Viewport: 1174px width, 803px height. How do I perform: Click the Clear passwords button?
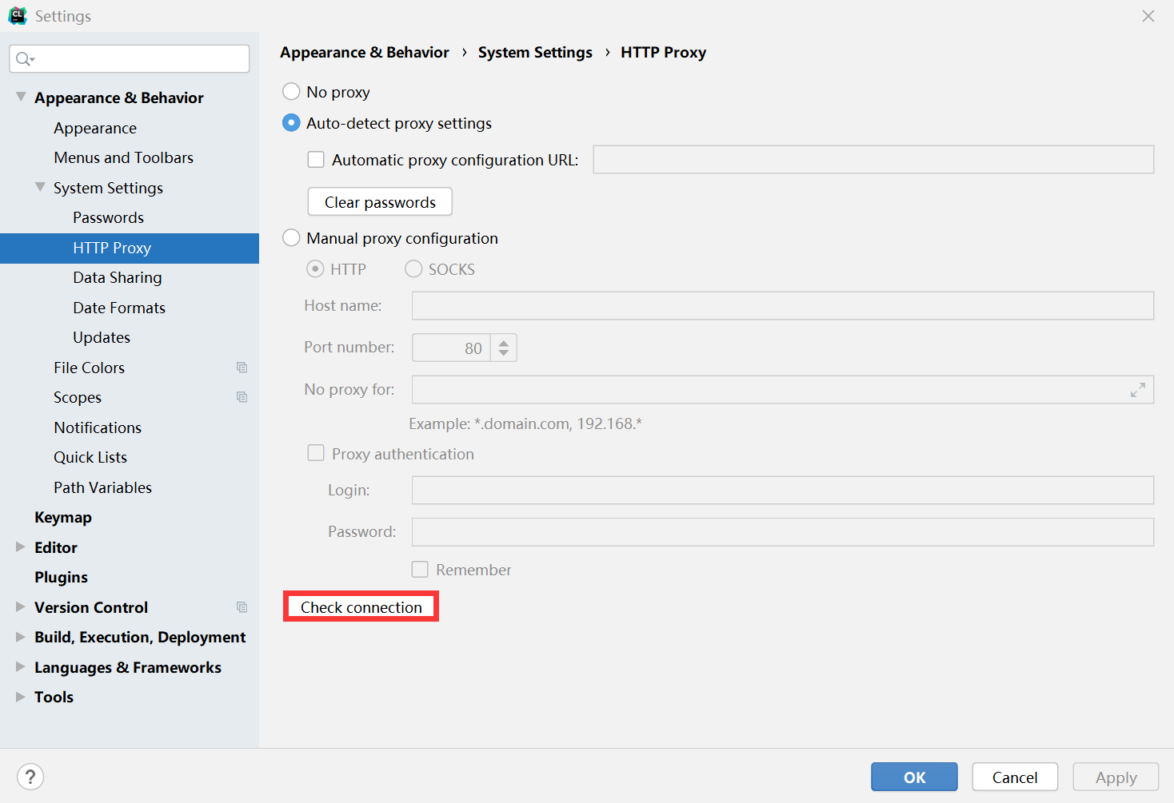(379, 201)
